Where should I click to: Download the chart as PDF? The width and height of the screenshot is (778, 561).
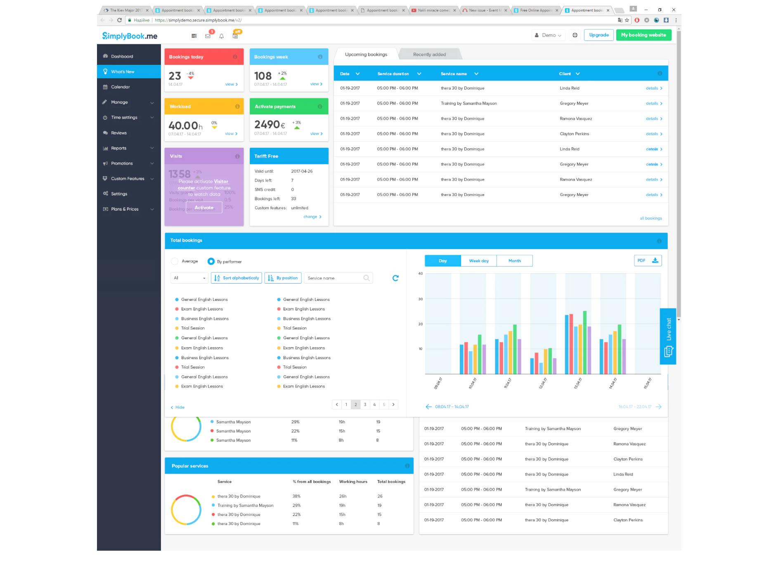tap(647, 260)
